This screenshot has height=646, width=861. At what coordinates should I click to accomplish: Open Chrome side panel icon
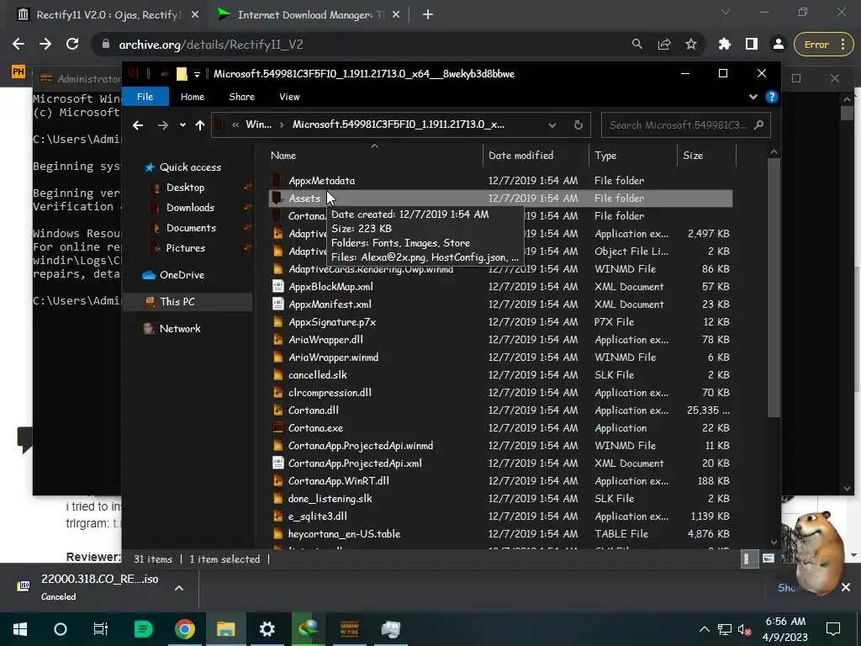[x=752, y=45]
